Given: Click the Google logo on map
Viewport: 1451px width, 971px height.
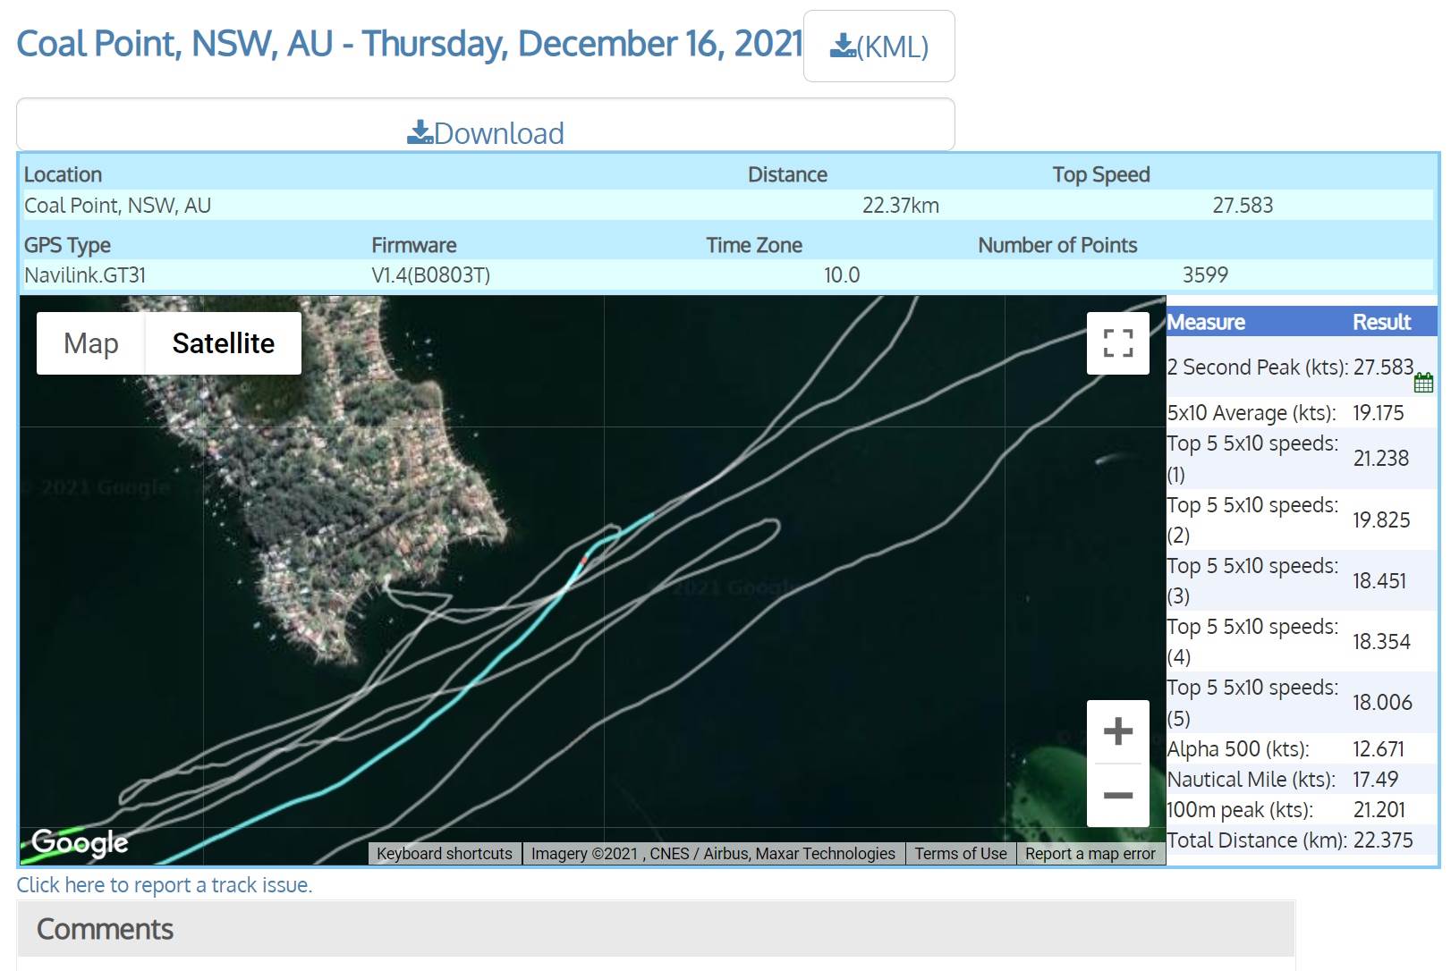Looking at the screenshot, I should coord(80,841).
